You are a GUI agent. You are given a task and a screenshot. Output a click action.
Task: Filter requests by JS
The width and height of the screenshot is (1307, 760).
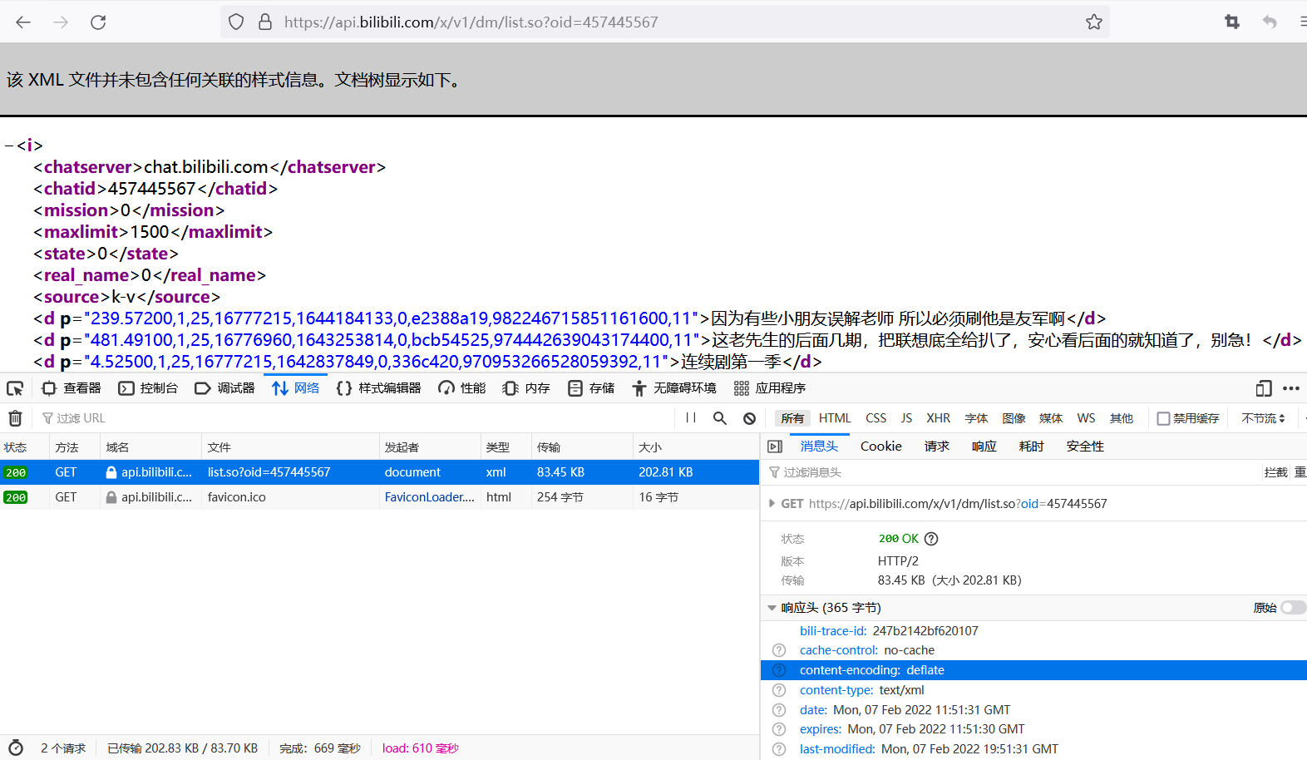pos(906,418)
